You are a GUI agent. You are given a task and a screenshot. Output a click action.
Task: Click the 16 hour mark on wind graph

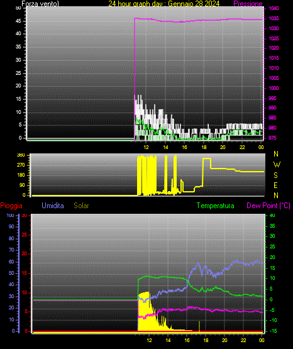tap(184, 147)
